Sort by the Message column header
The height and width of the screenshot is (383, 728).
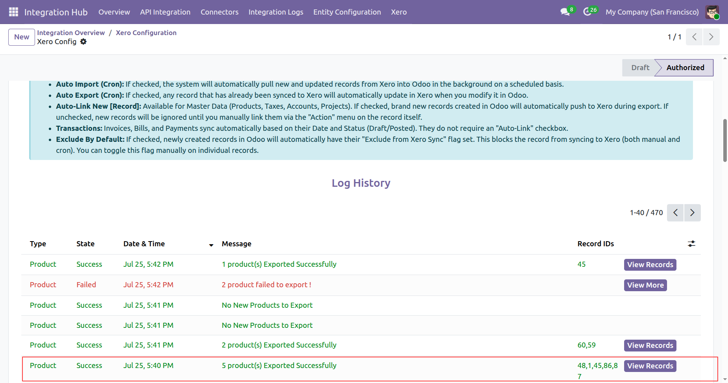[237, 244]
